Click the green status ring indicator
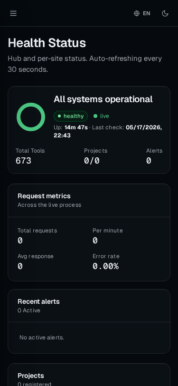178x386 pixels. pyautogui.click(x=31, y=117)
